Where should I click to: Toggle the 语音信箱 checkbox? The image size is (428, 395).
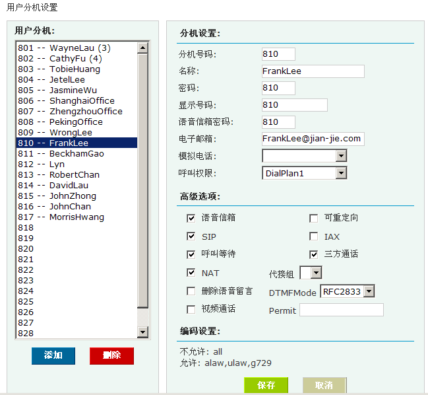(191, 218)
